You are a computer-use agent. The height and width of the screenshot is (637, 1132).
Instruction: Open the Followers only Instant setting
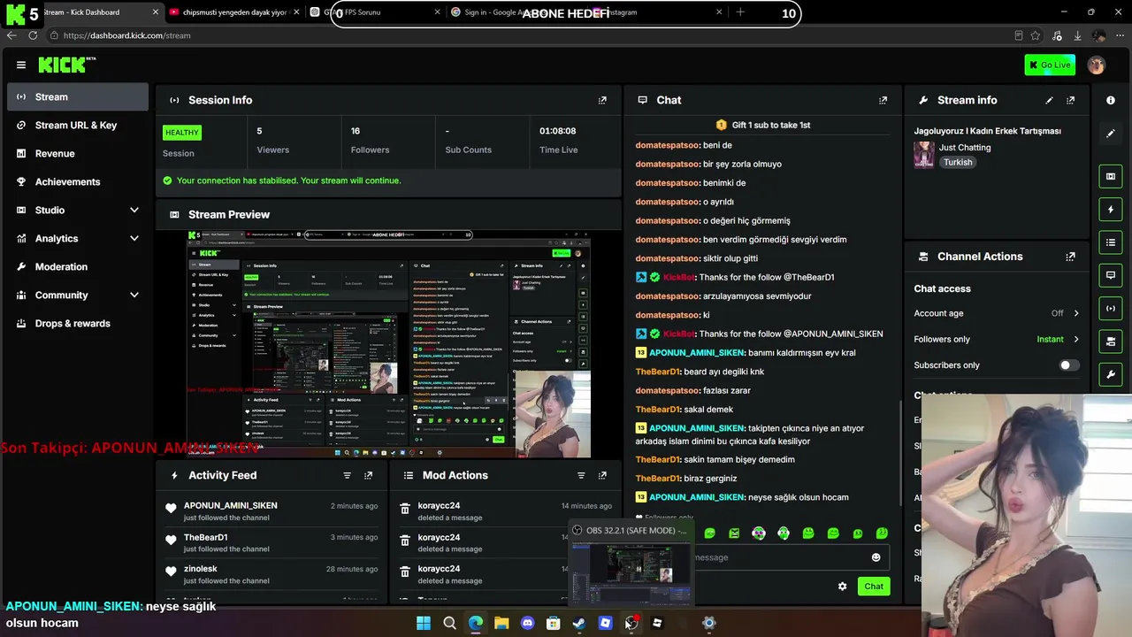click(x=997, y=339)
